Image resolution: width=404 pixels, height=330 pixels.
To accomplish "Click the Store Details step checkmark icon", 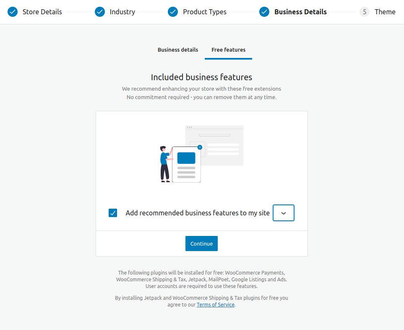I will pyautogui.click(x=13, y=12).
